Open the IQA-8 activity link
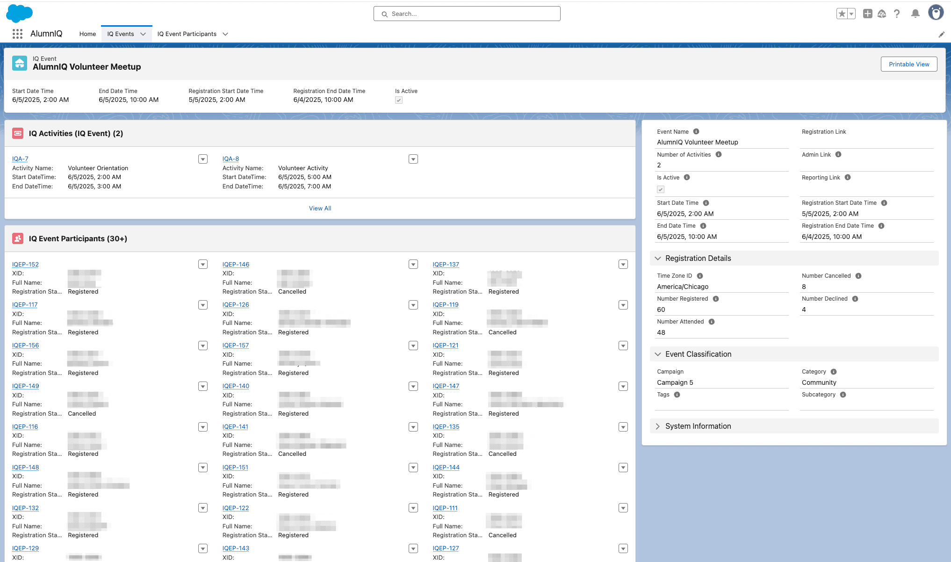The width and height of the screenshot is (951, 562). click(x=231, y=159)
